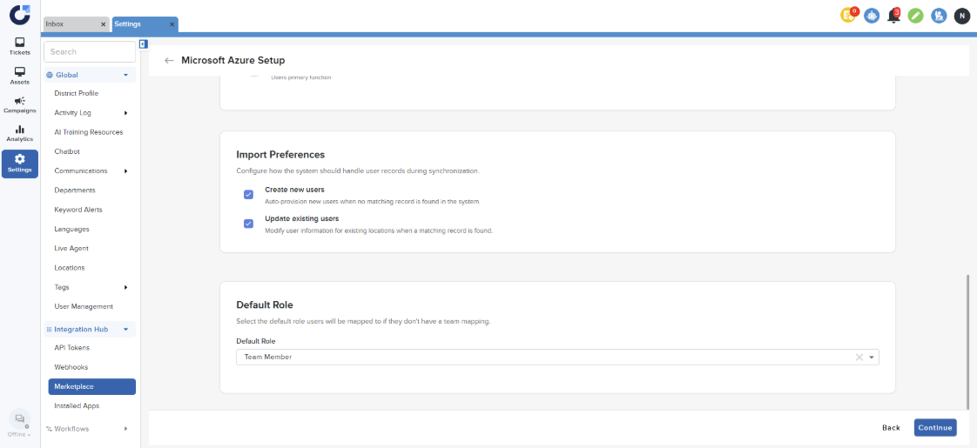This screenshot has width=977, height=448.
Task: Open the Campaigns megaphone icon
Action: click(19, 104)
